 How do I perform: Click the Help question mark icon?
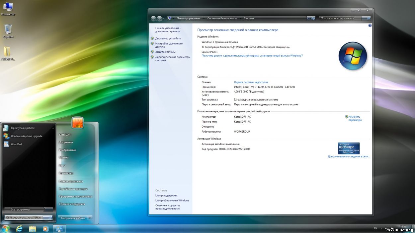click(370, 25)
